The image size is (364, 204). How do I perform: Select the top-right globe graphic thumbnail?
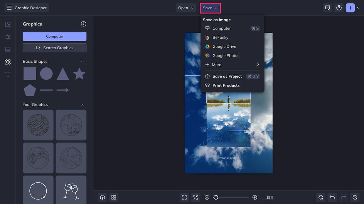coord(71,125)
